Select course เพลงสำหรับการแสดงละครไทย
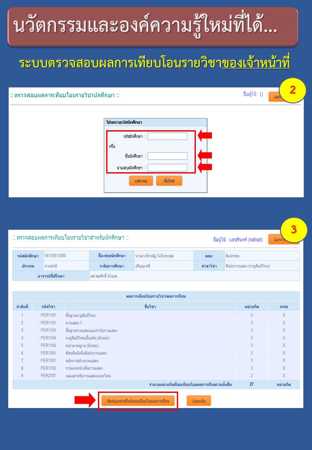This screenshot has width=312, height=450. (x=88, y=376)
